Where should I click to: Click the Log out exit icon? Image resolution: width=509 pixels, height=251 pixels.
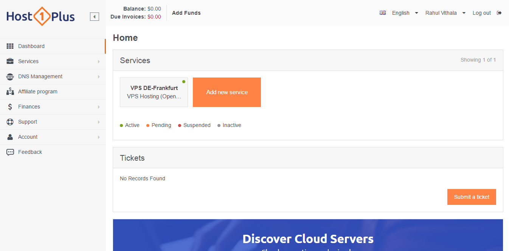(x=499, y=12)
